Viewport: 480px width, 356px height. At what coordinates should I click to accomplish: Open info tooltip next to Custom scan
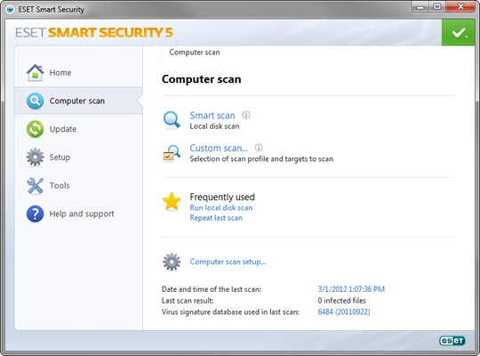[259, 148]
